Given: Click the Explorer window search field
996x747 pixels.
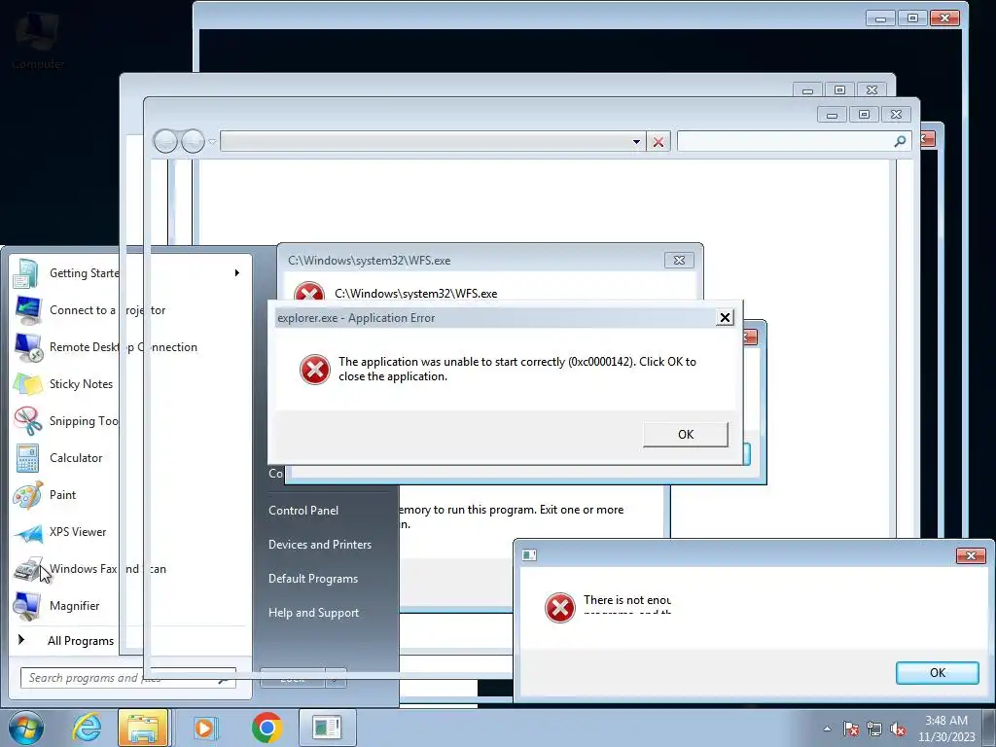Looking at the screenshot, I should 794,142.
